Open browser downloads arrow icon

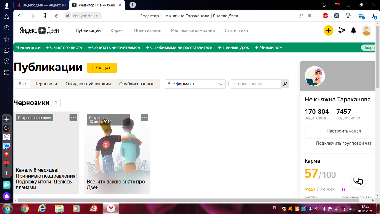pyautogui.click(x=374, y=16)
